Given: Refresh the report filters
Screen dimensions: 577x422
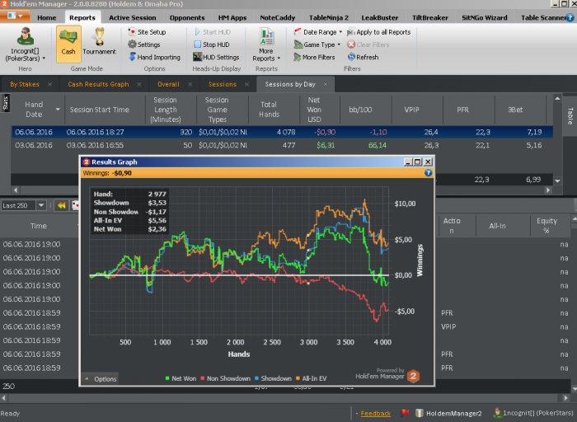Looking at the screenshot, I should pyautogui.click(x=362, y=57).
